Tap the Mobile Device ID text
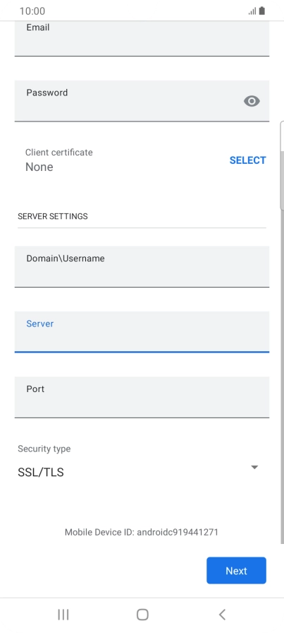 (x=142, y=532)
